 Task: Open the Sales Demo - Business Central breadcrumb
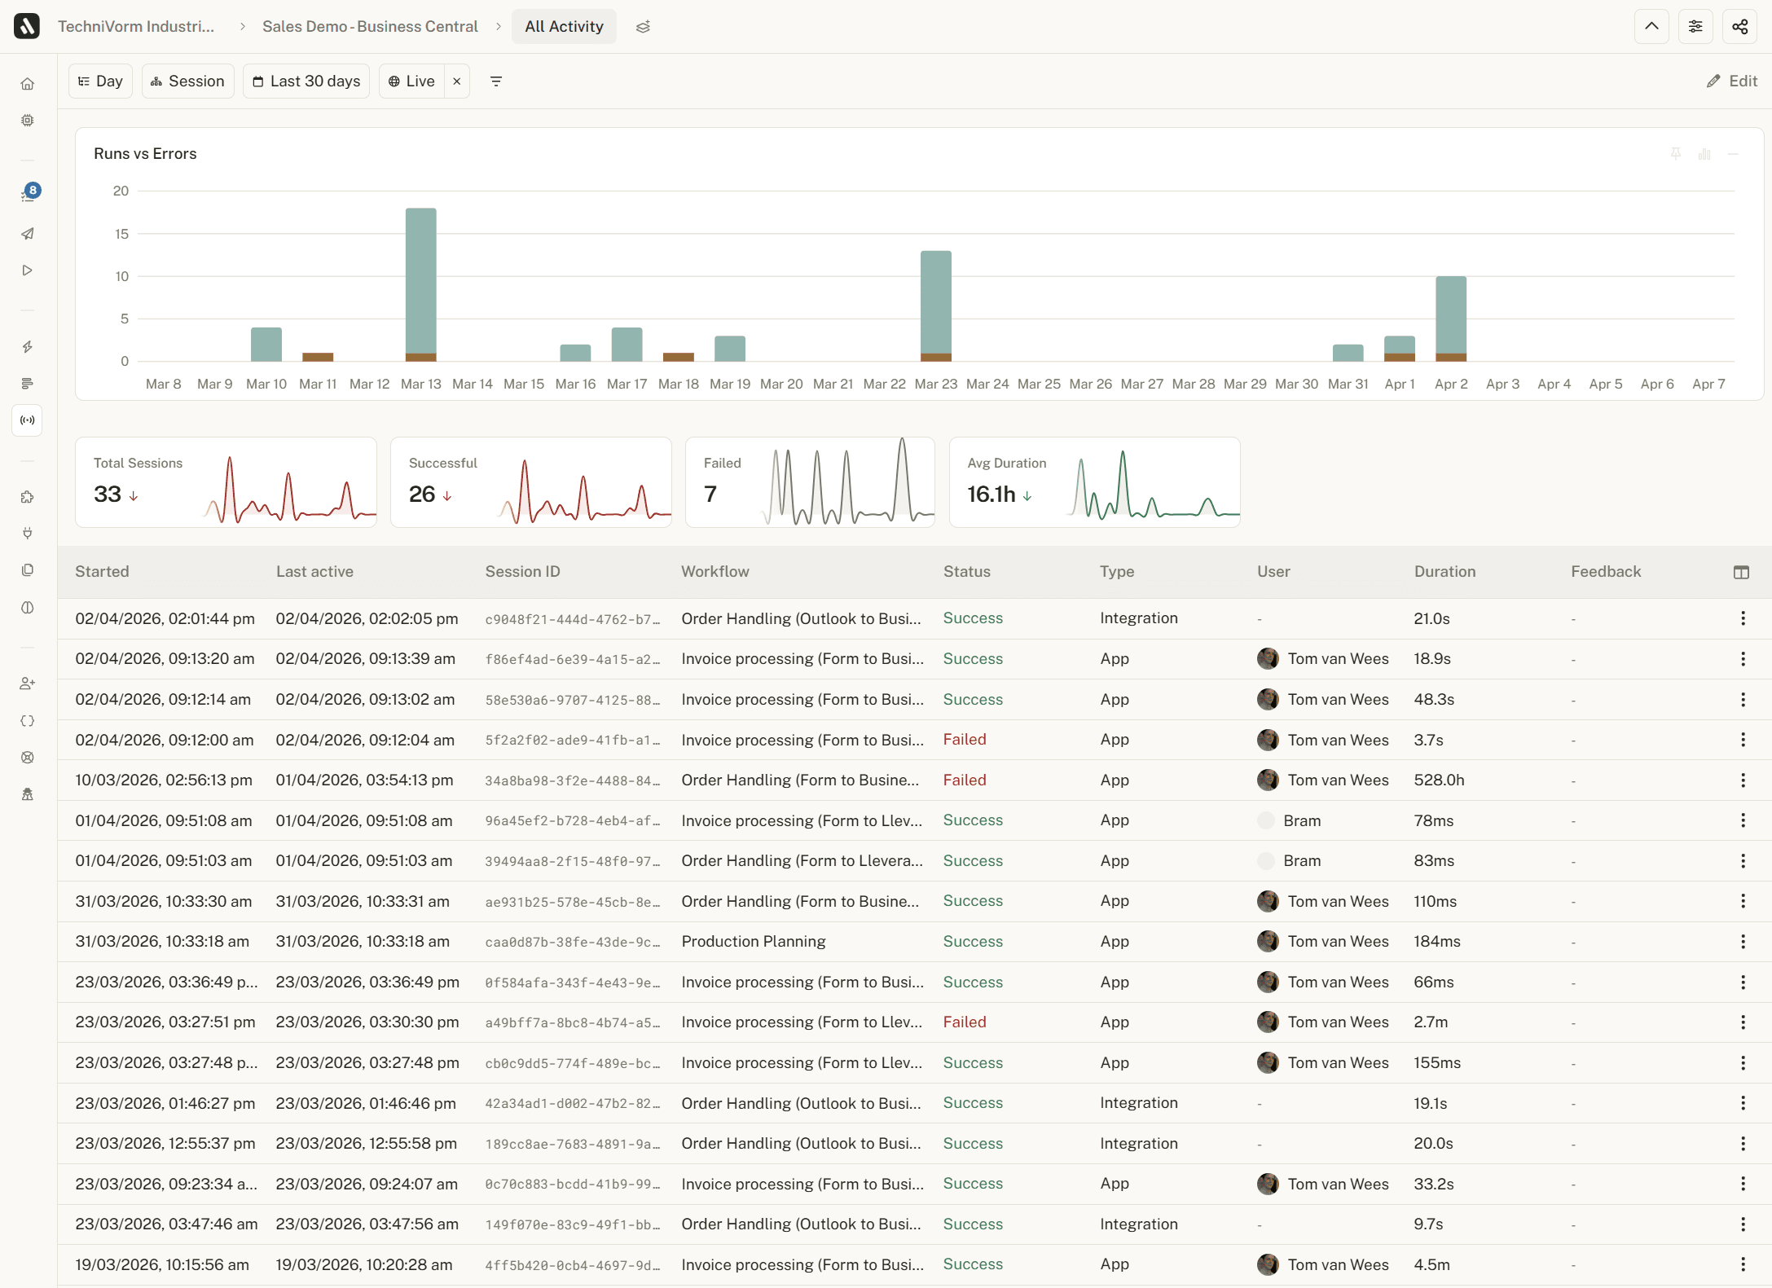pos(370,27)
